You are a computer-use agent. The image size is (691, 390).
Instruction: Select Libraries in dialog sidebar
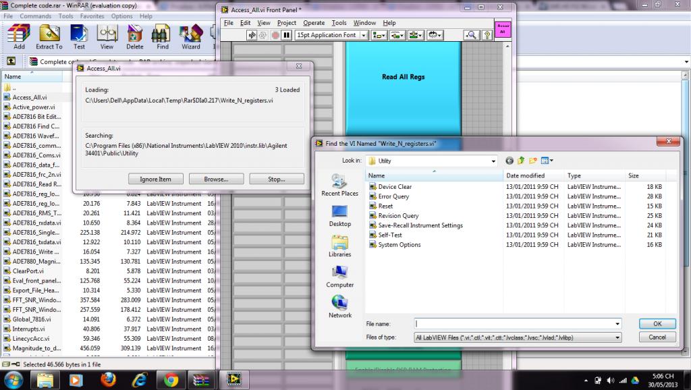(339, 246)
